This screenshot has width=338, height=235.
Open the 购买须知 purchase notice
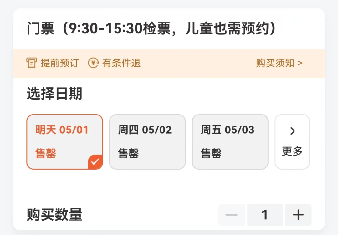click(279, 63)
